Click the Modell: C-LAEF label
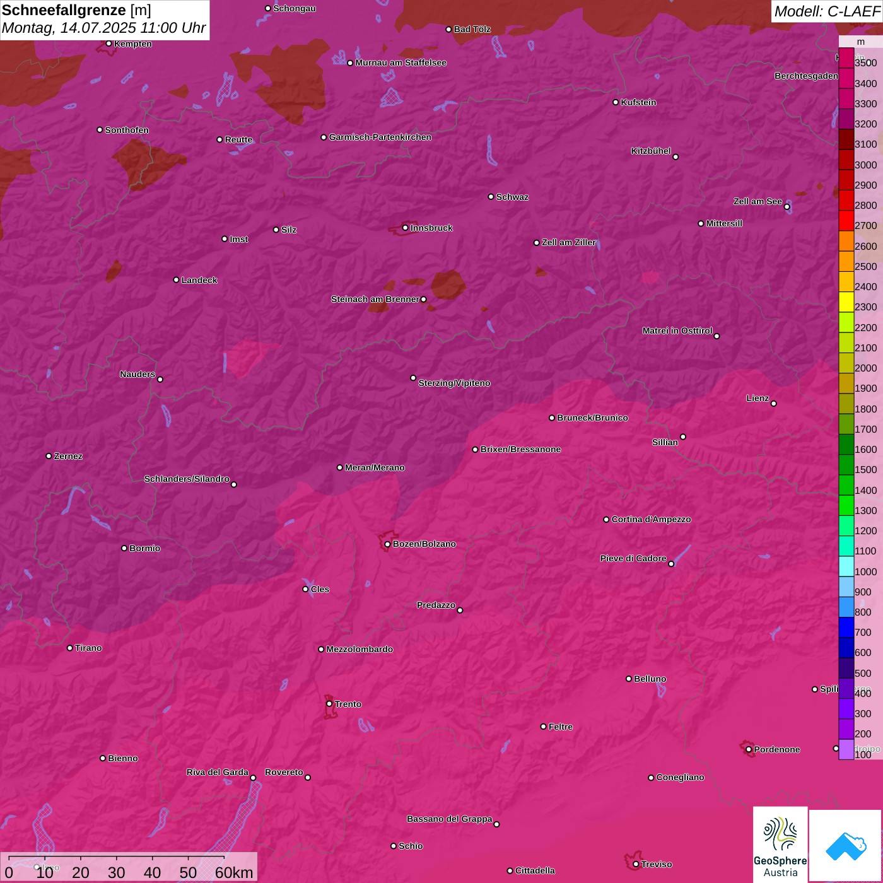 pyautogui.click(x=827, y=11)
